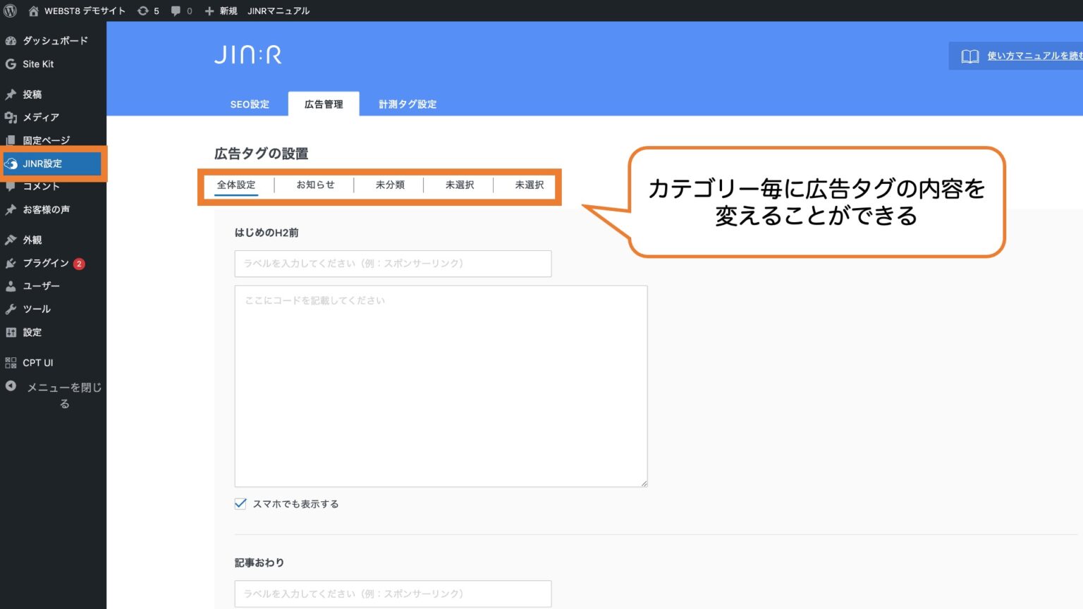Switch to the SEO設定 tab
The width and height of the screenshot is (1083, 609).
[249, 104]
